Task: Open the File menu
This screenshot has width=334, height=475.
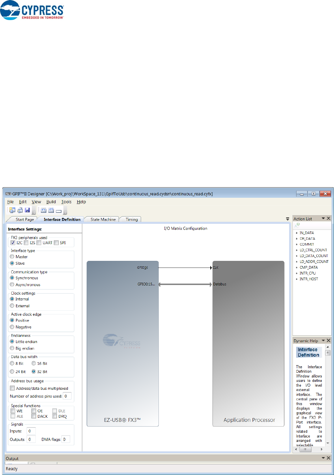Action: (x=10, y=202)
